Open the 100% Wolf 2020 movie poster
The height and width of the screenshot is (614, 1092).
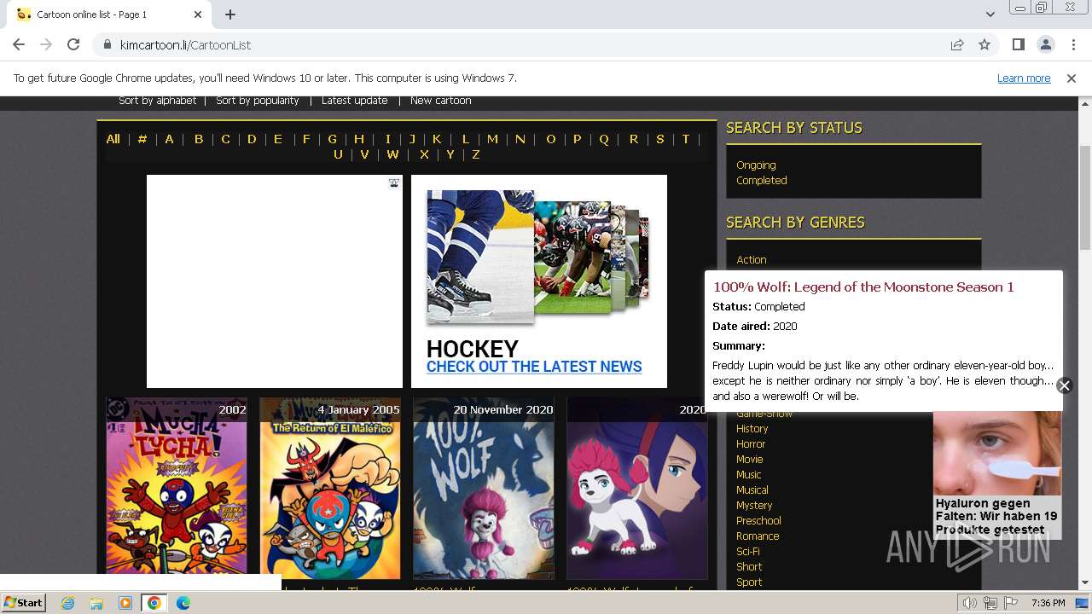pyautogui.click(x=484, y=489)
